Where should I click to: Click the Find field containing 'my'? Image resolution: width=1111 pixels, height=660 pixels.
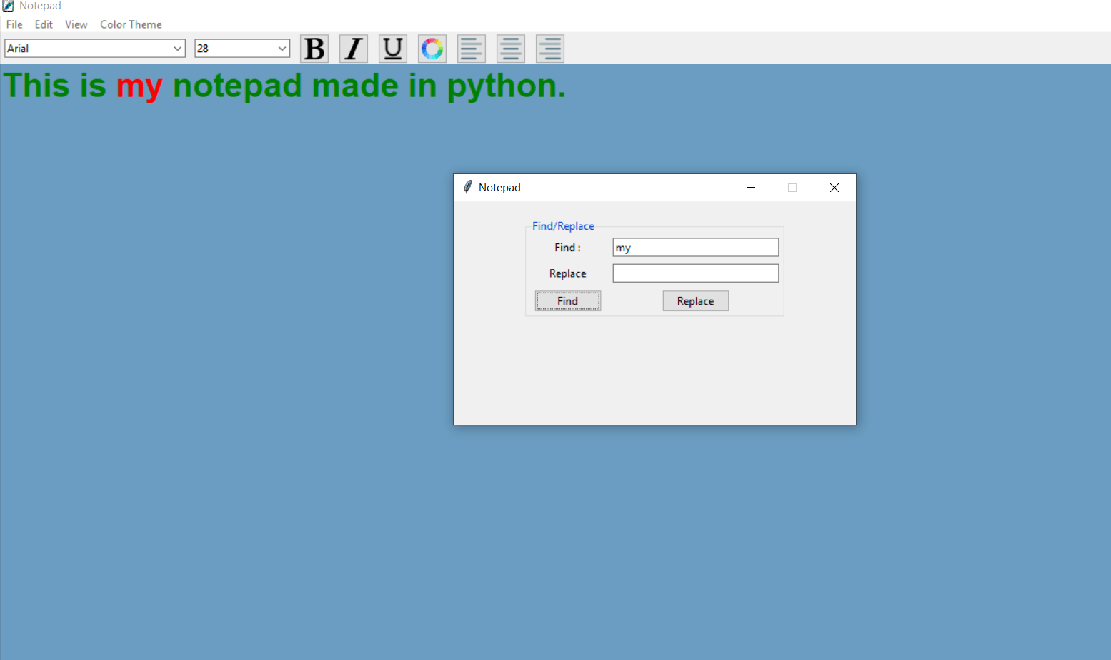pos(695,247)
